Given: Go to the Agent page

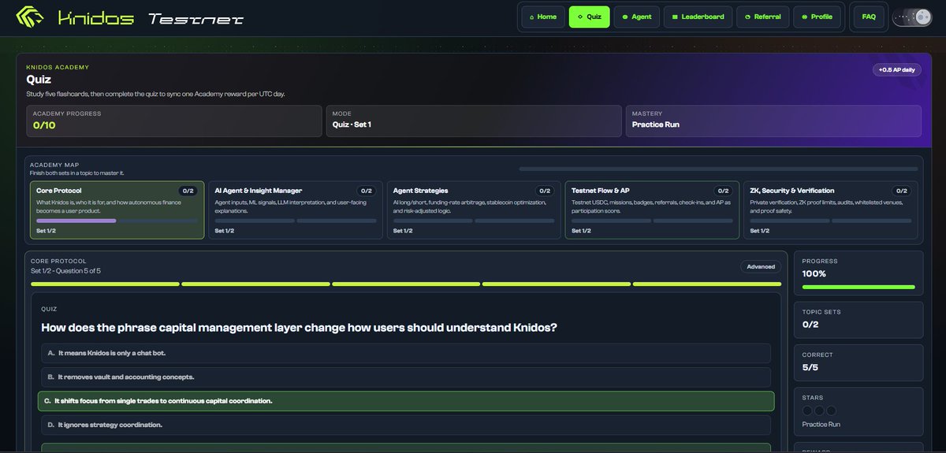Looking at the screenshot, I should [637, 17].
